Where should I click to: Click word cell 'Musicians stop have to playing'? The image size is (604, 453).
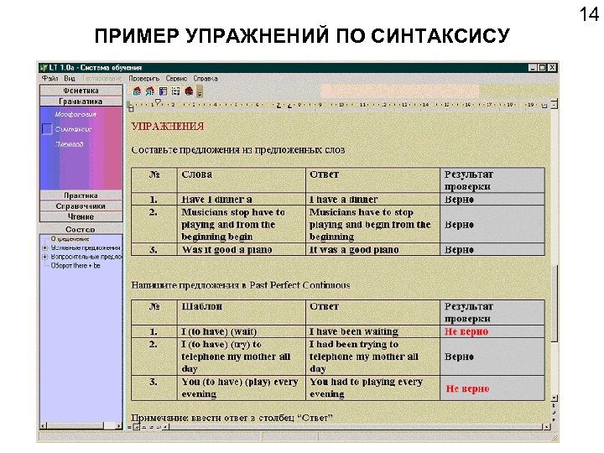click(x=242, y=224)
